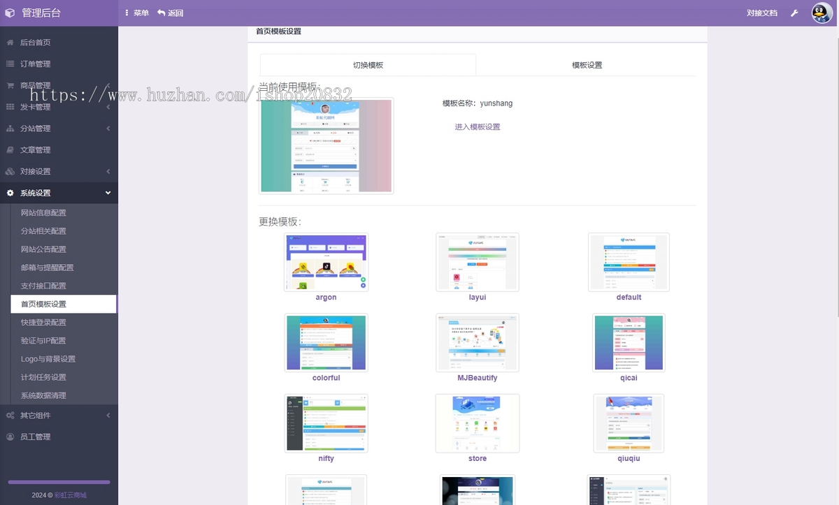Expand the 其它组件 submenu arrow
Viewport: 839px width, 505px height.
[108, 416]
